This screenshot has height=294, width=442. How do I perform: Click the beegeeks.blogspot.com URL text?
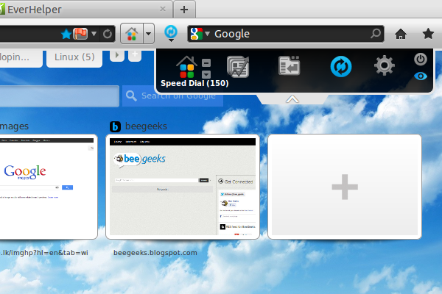155,253
